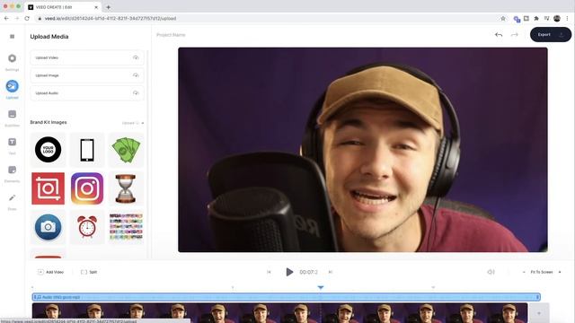Select the Draw pencil tool

click(x=12, y=201)
